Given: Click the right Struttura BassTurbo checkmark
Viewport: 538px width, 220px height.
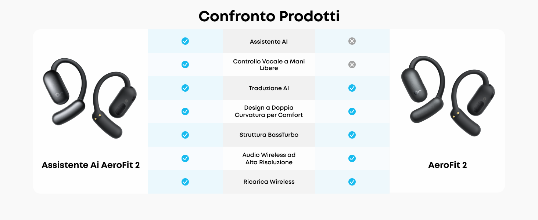Looking at the screenshot, I should tap(352, 135).
